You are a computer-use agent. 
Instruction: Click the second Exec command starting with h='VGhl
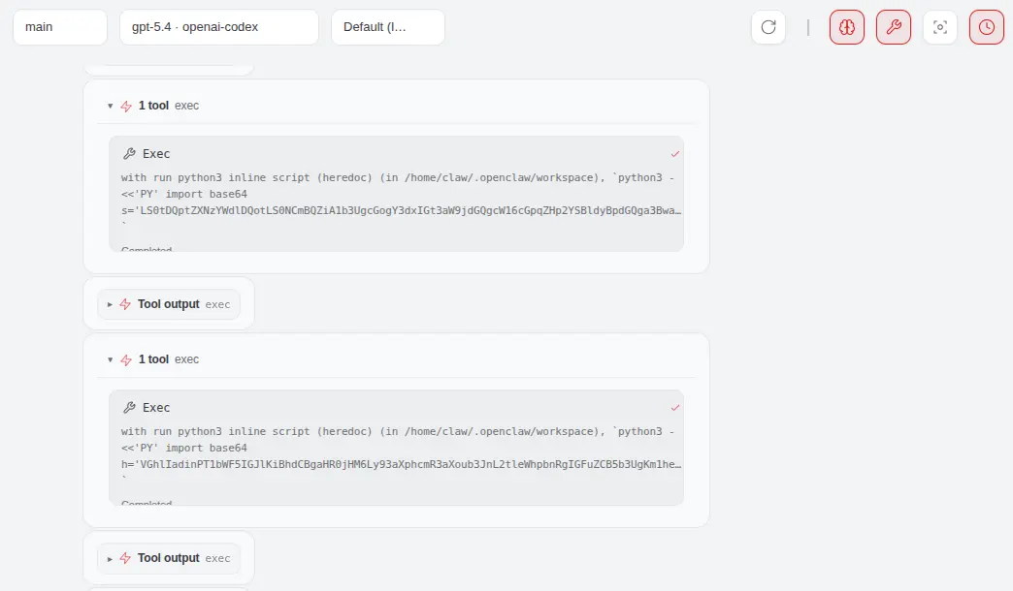tap(402, 464)
